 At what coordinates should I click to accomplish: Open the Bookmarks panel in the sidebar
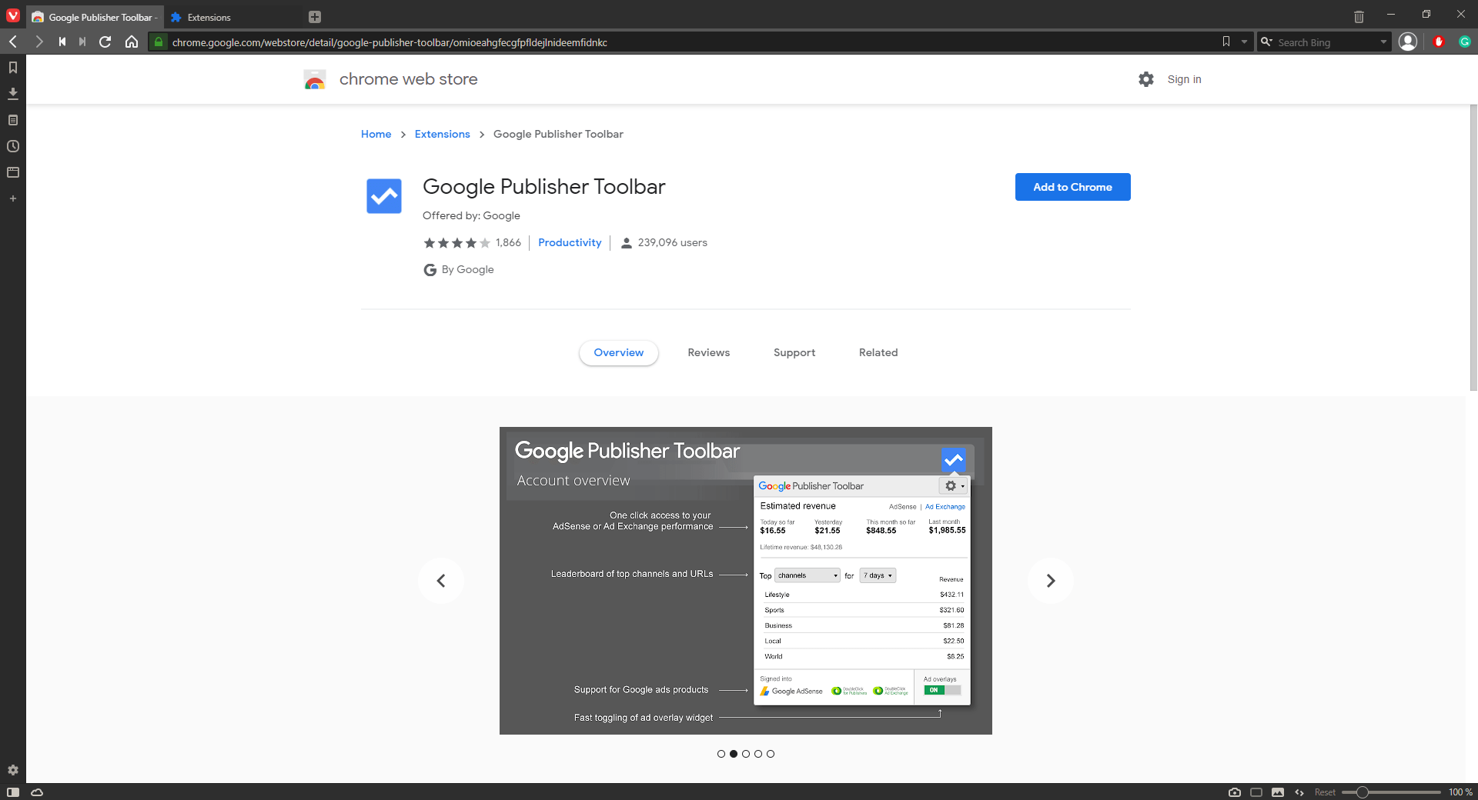coord(12,67)
